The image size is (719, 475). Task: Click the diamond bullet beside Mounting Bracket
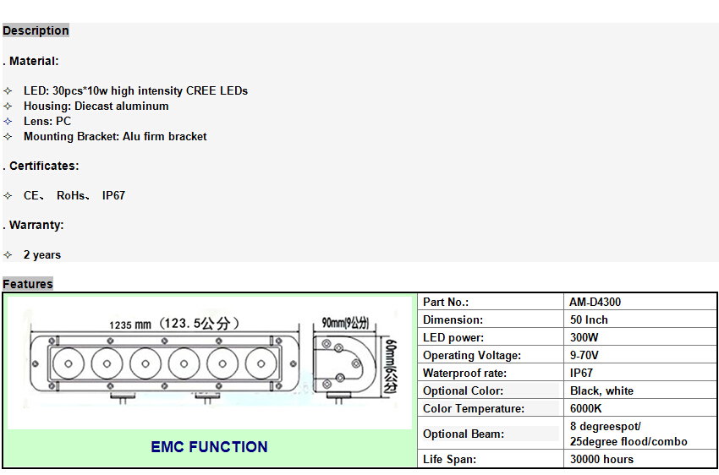tap(8, 136)
